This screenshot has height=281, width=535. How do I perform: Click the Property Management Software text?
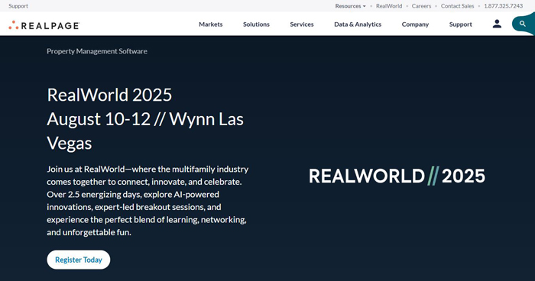(x=97, y=51)
